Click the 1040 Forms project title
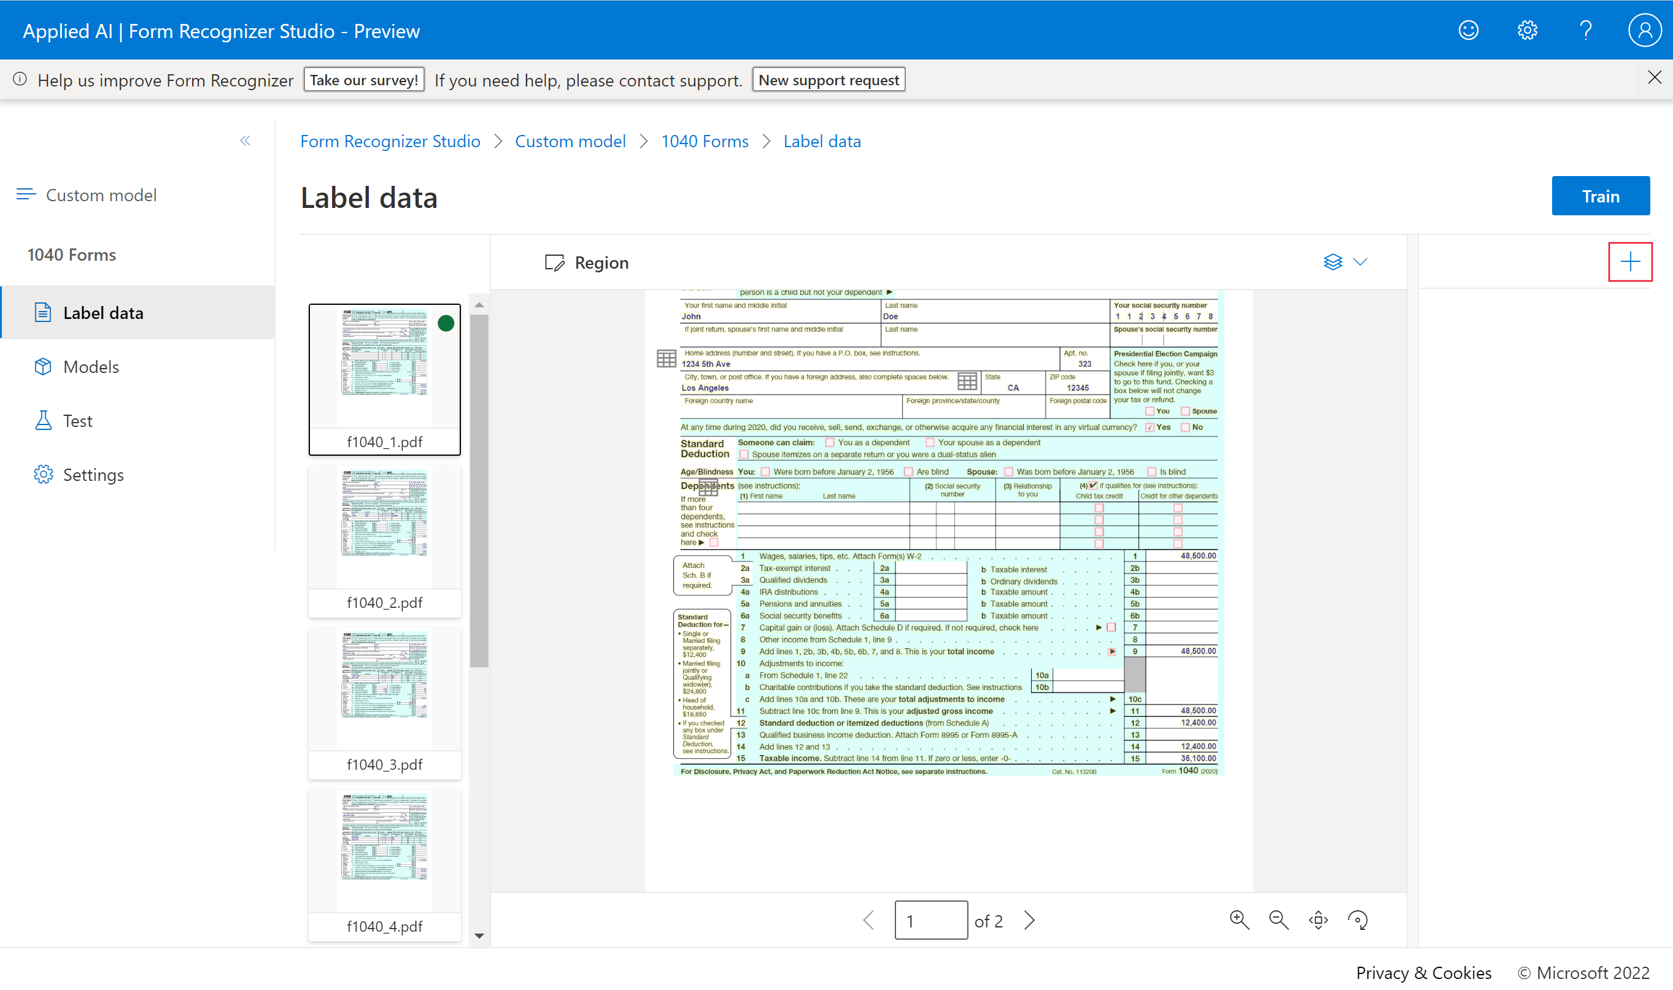This screenshot has height=990, width=1673. (x=71, y=254)
